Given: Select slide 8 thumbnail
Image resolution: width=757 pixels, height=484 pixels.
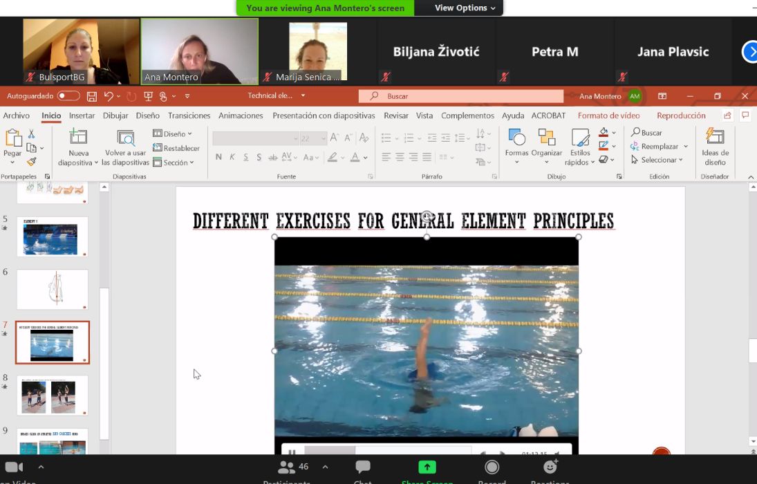Looking at the screenshot, I should click(x=52, y=395).
